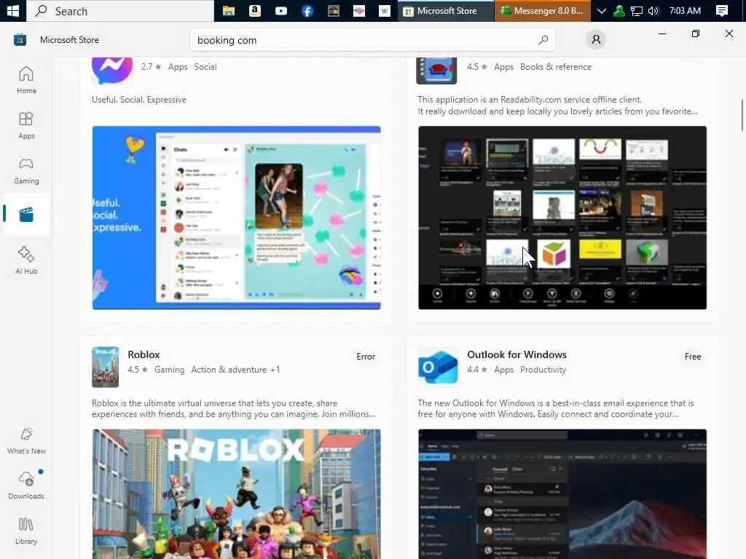Click the search magnifier icon in the store
Image resolution: width=746 pixels, height=559 pixels.
(x=543, y=40)
